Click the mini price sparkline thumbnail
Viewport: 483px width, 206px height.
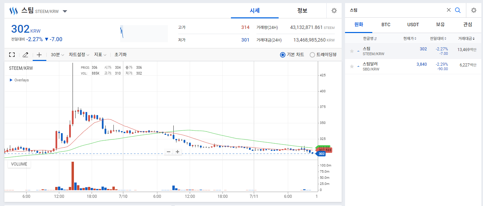tap(144, 33)
